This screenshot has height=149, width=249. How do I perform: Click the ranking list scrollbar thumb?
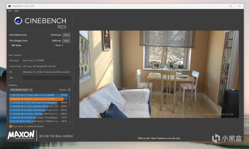point(70,101)
